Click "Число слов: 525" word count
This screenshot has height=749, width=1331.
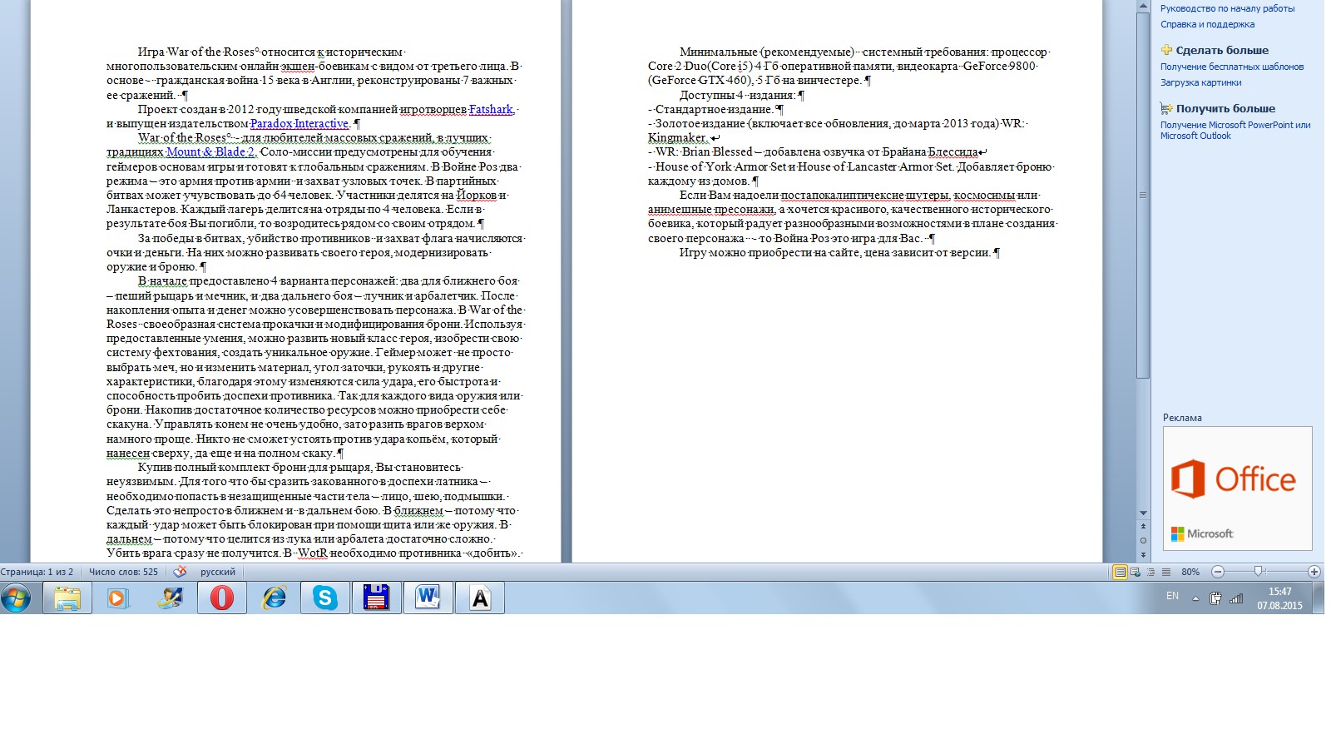[x=123, y=572]
